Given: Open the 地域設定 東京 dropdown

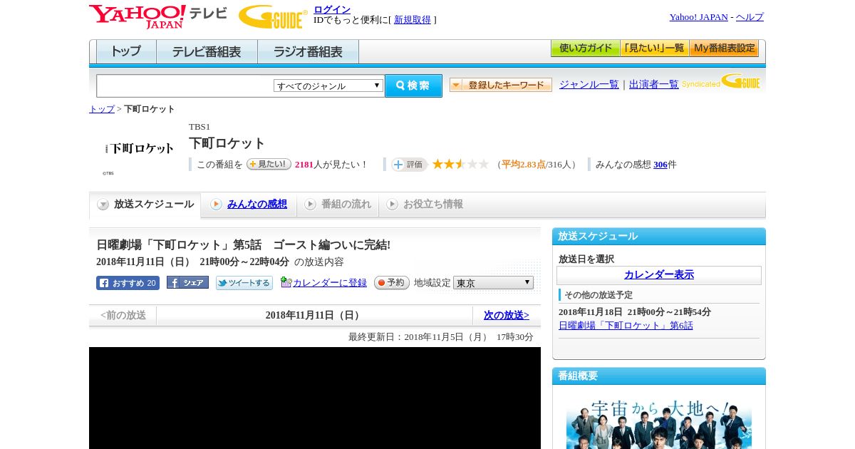Looking at the screenshot, I should click(493, 283).
